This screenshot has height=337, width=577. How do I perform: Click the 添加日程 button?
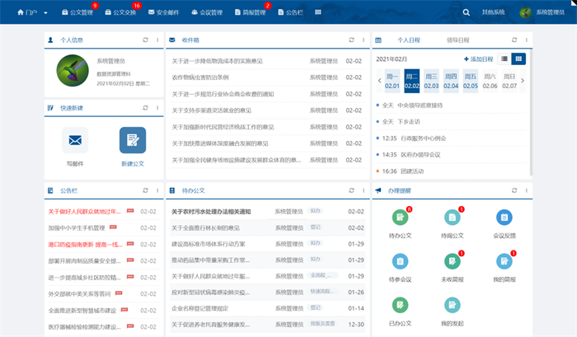479,59
